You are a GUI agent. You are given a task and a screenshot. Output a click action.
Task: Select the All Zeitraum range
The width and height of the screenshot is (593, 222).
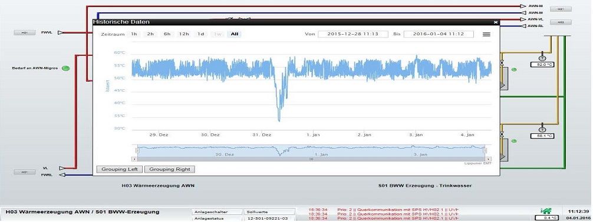[235, 34]
